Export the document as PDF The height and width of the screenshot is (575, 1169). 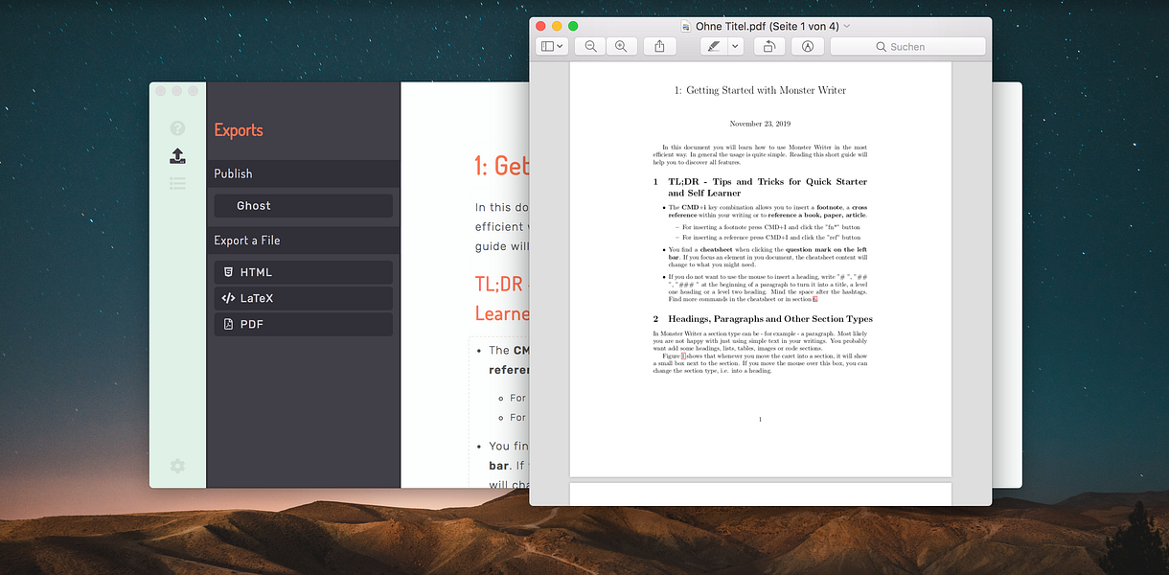pyautogui.click(x=304, y=324)
